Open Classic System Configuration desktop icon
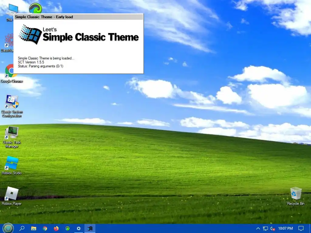Image resolution: width=311 pixels, height=233 pixels. coord(12,106)
